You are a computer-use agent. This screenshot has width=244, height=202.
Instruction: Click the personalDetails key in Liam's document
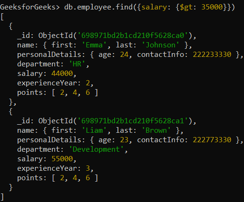(x=49, y=140)
